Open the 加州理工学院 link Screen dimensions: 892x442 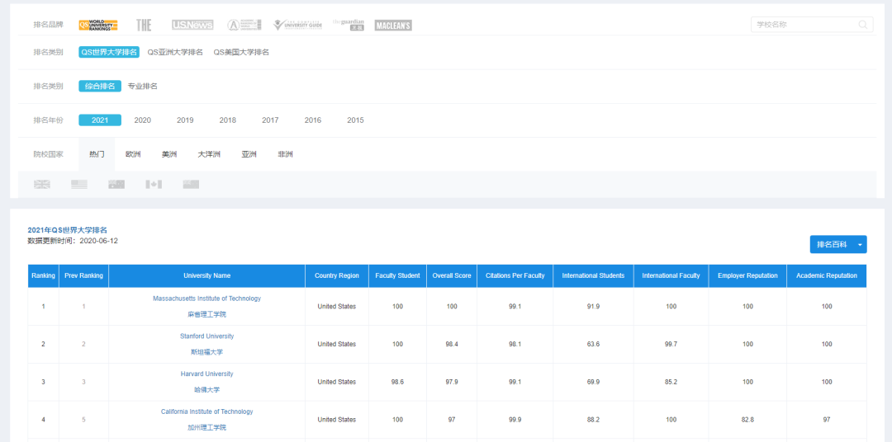[207, 427]
